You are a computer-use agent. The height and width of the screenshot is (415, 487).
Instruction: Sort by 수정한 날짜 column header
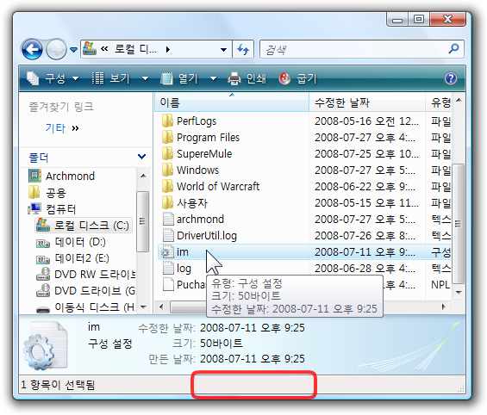coord(367,102)
